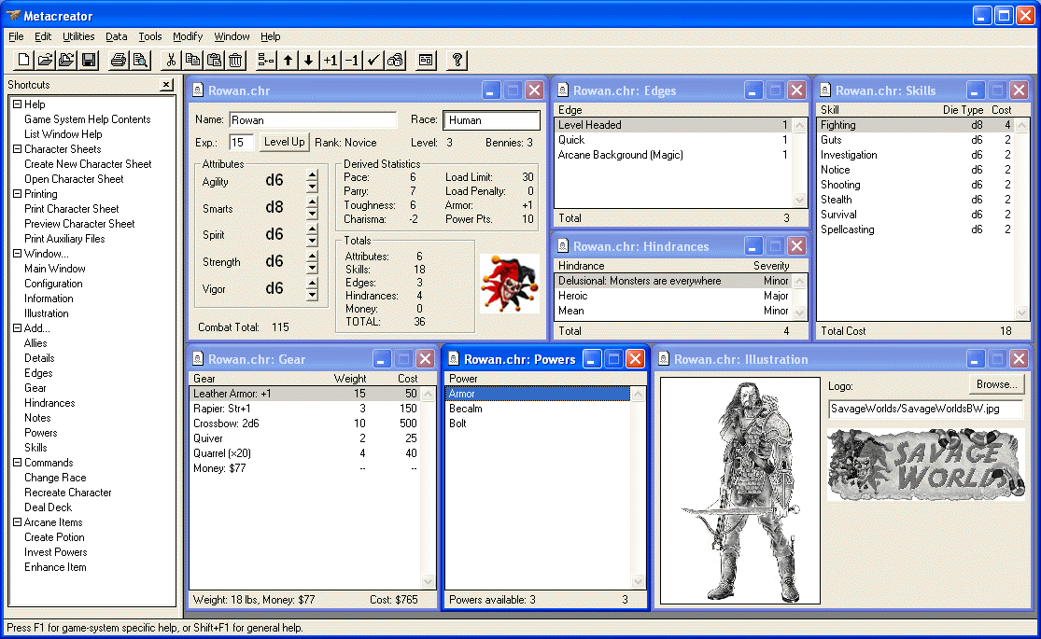1041x639 pixels.
Task: Click the document icon in Rowan.chr: Edges title
Action: pos(563,90)
